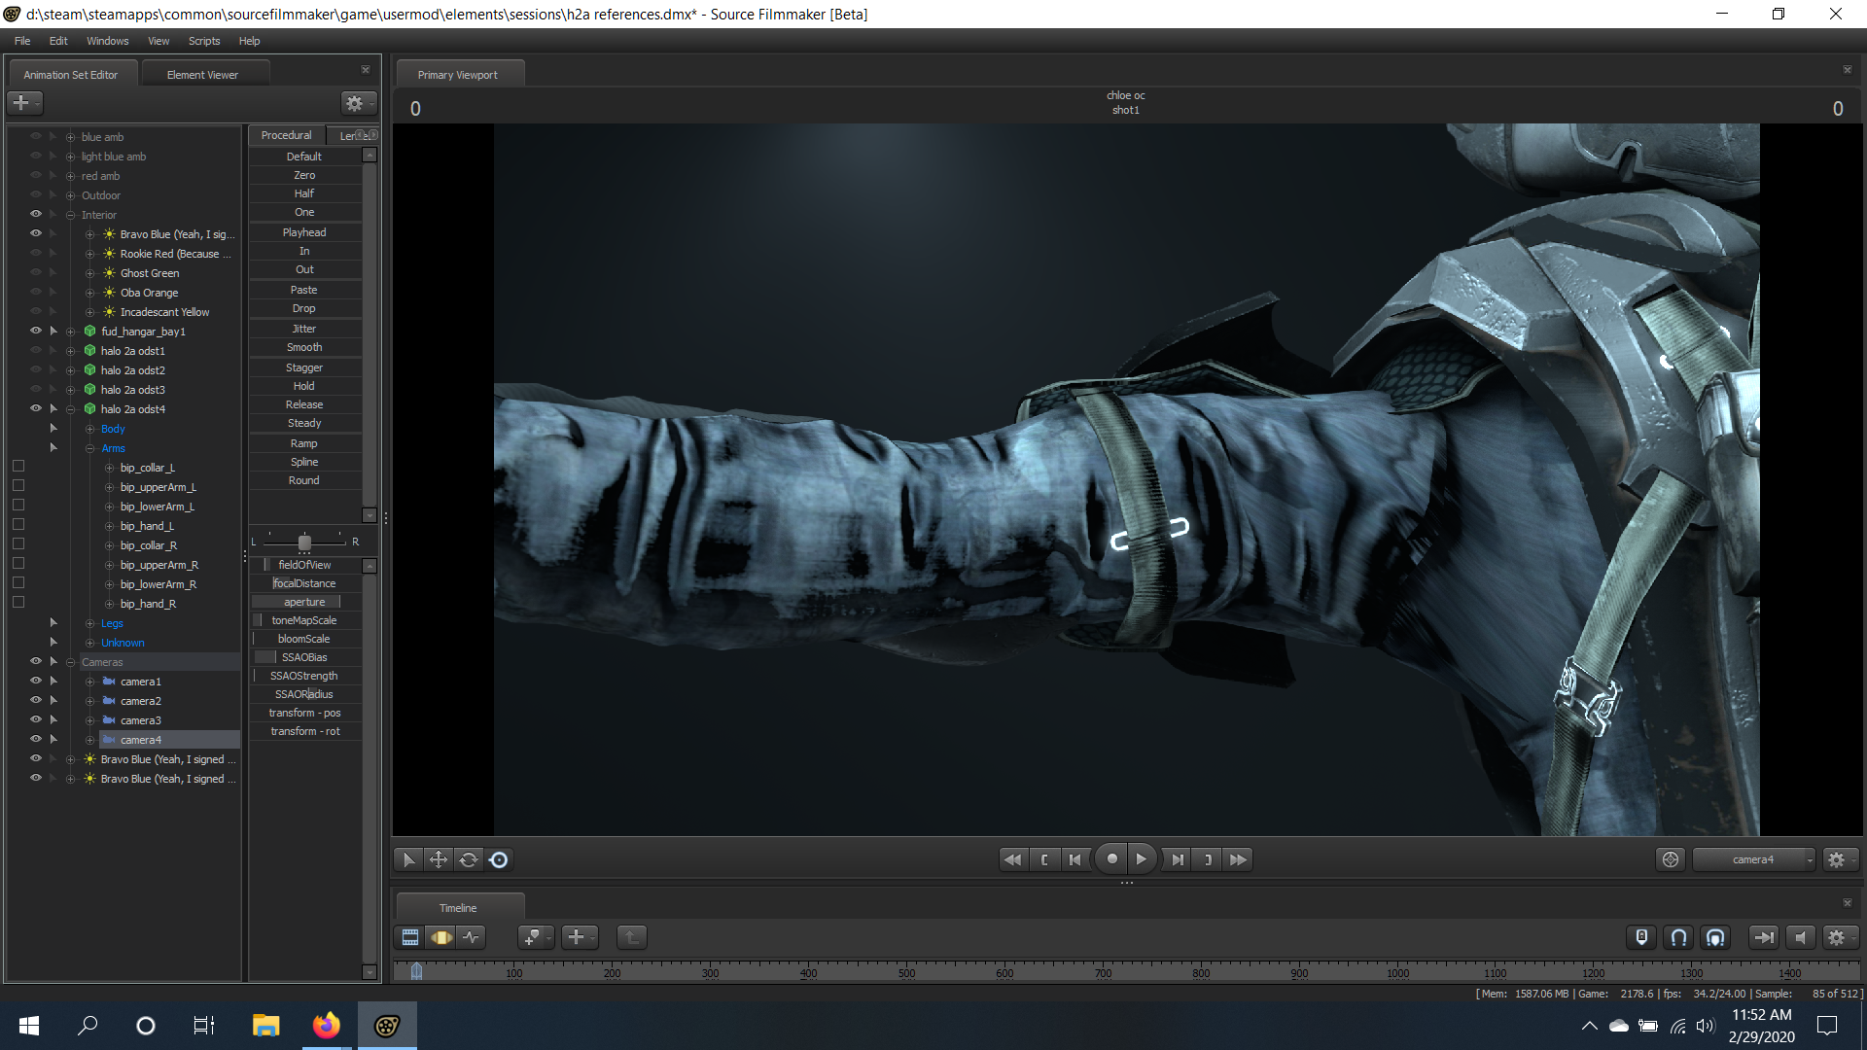The width and height of the screenshot is (1867, 1050).
Task: Activate the move translation manipulator
Action: pos(439,859)
